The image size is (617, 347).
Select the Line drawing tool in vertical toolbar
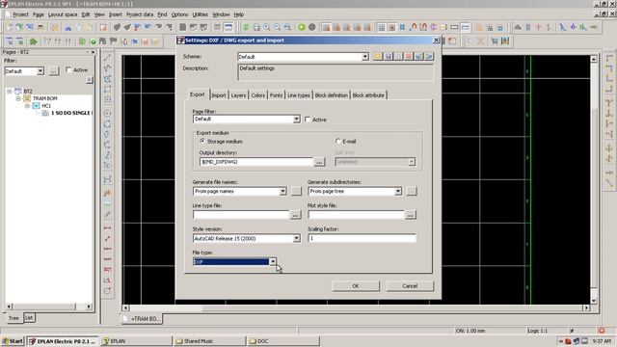107,58
